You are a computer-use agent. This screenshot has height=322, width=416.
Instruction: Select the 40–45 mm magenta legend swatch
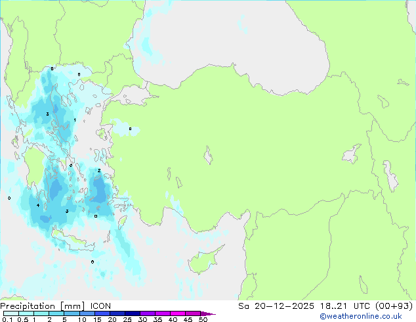pos(178,313)
